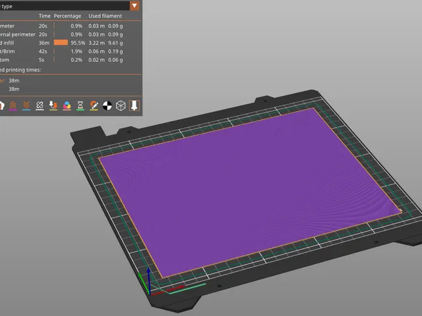Click the Time column header
The width and height of the screenshot is (422, 316).
click(44, 16)
